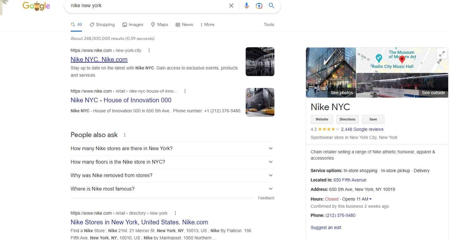
Task: Open options dots beside House of Innovation result URL
Action: point(185,91)
